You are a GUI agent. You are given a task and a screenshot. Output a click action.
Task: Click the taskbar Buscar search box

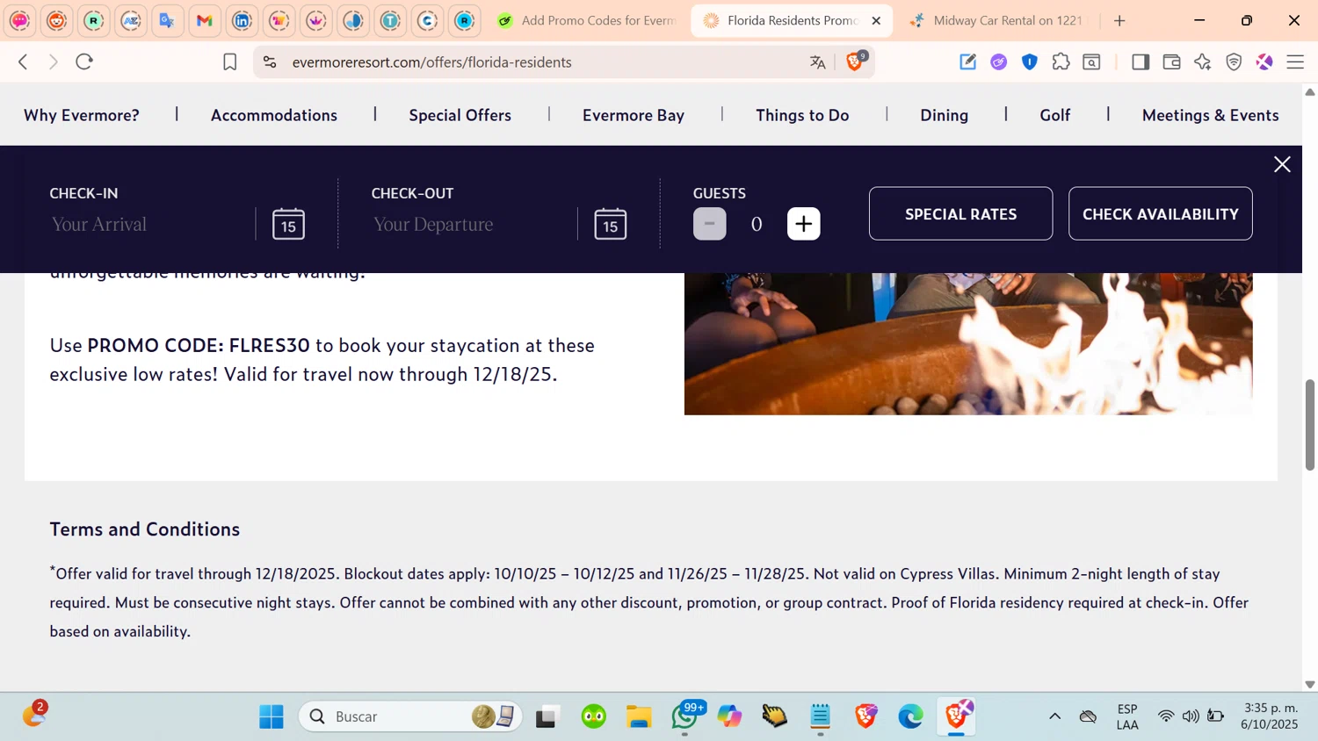[x=410, y=716]
